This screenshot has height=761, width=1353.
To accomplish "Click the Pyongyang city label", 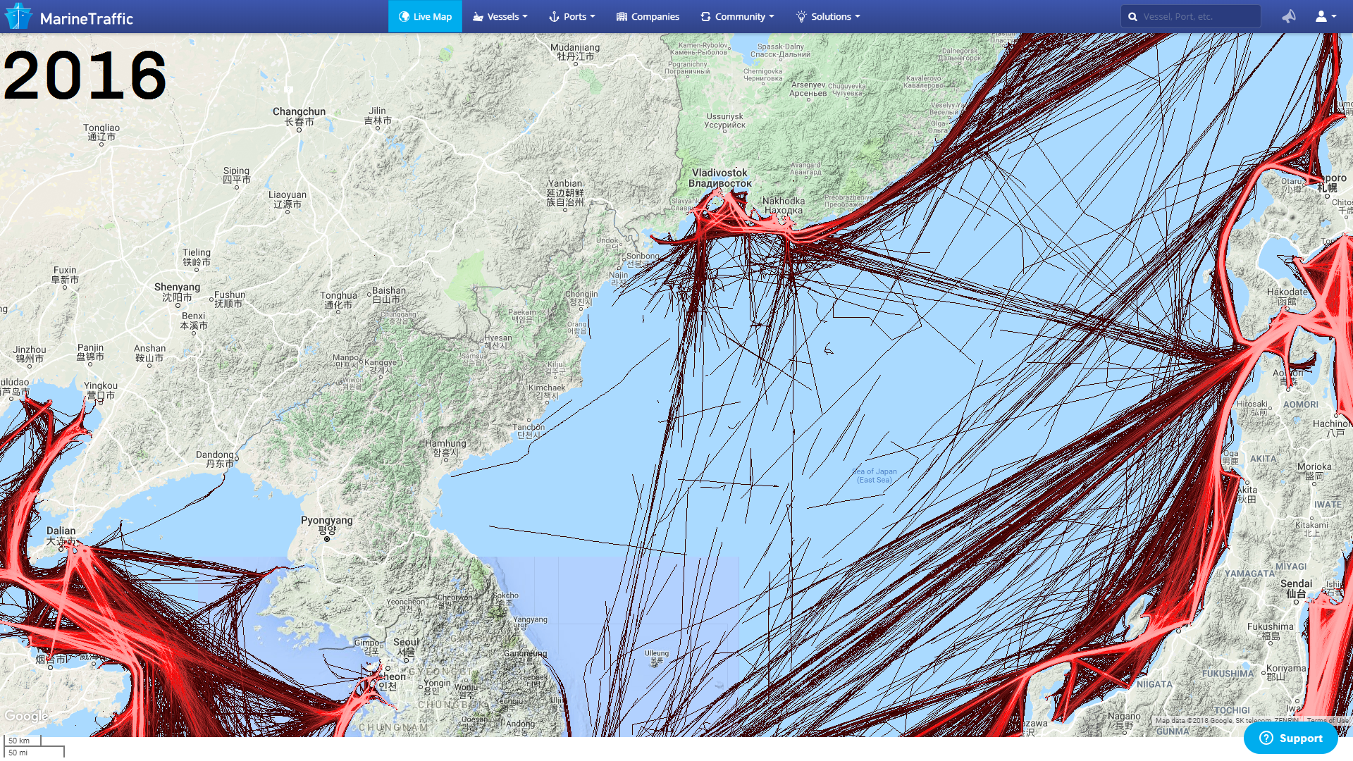I will 327,525.
